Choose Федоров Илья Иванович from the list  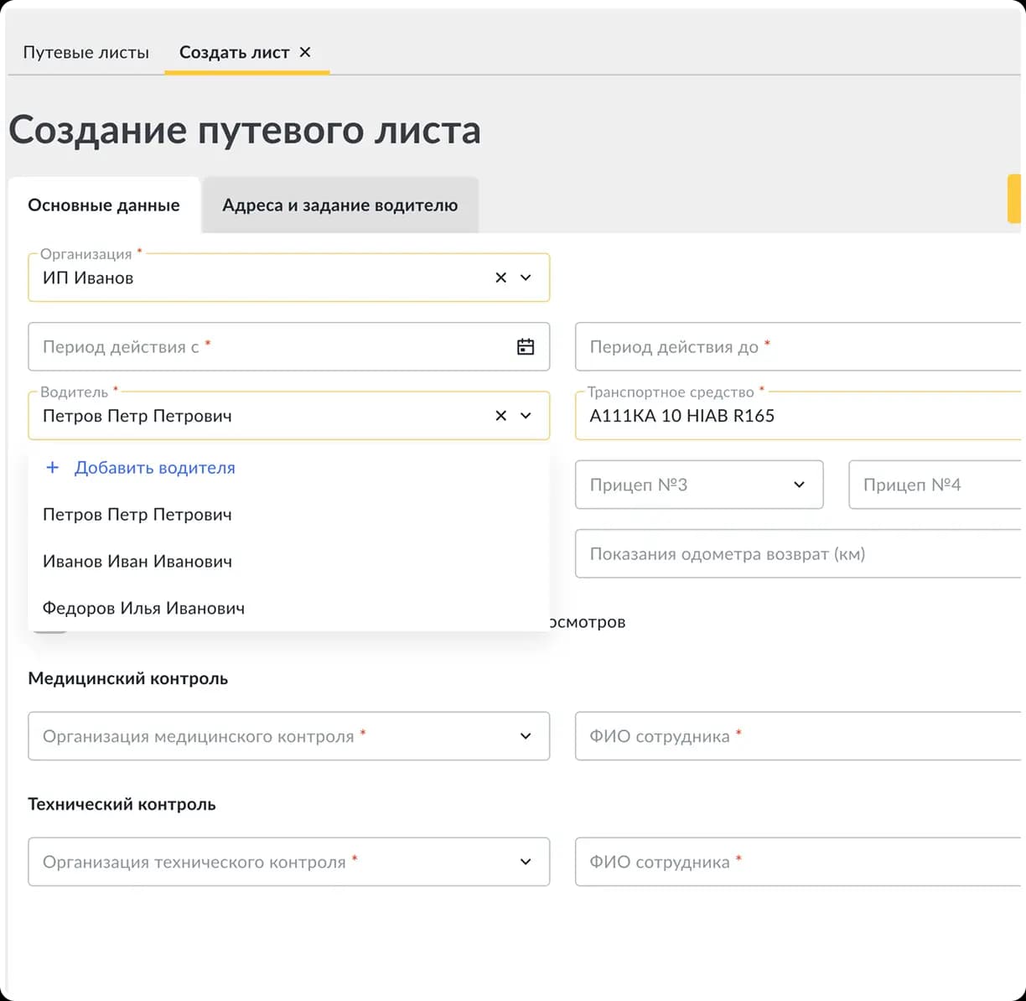(289, 609)
